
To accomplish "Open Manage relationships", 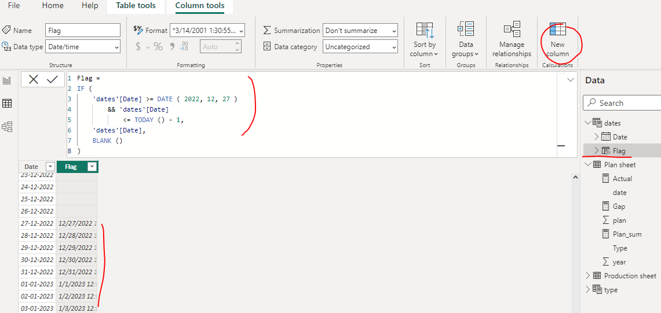I will click(x=512, y=40).
